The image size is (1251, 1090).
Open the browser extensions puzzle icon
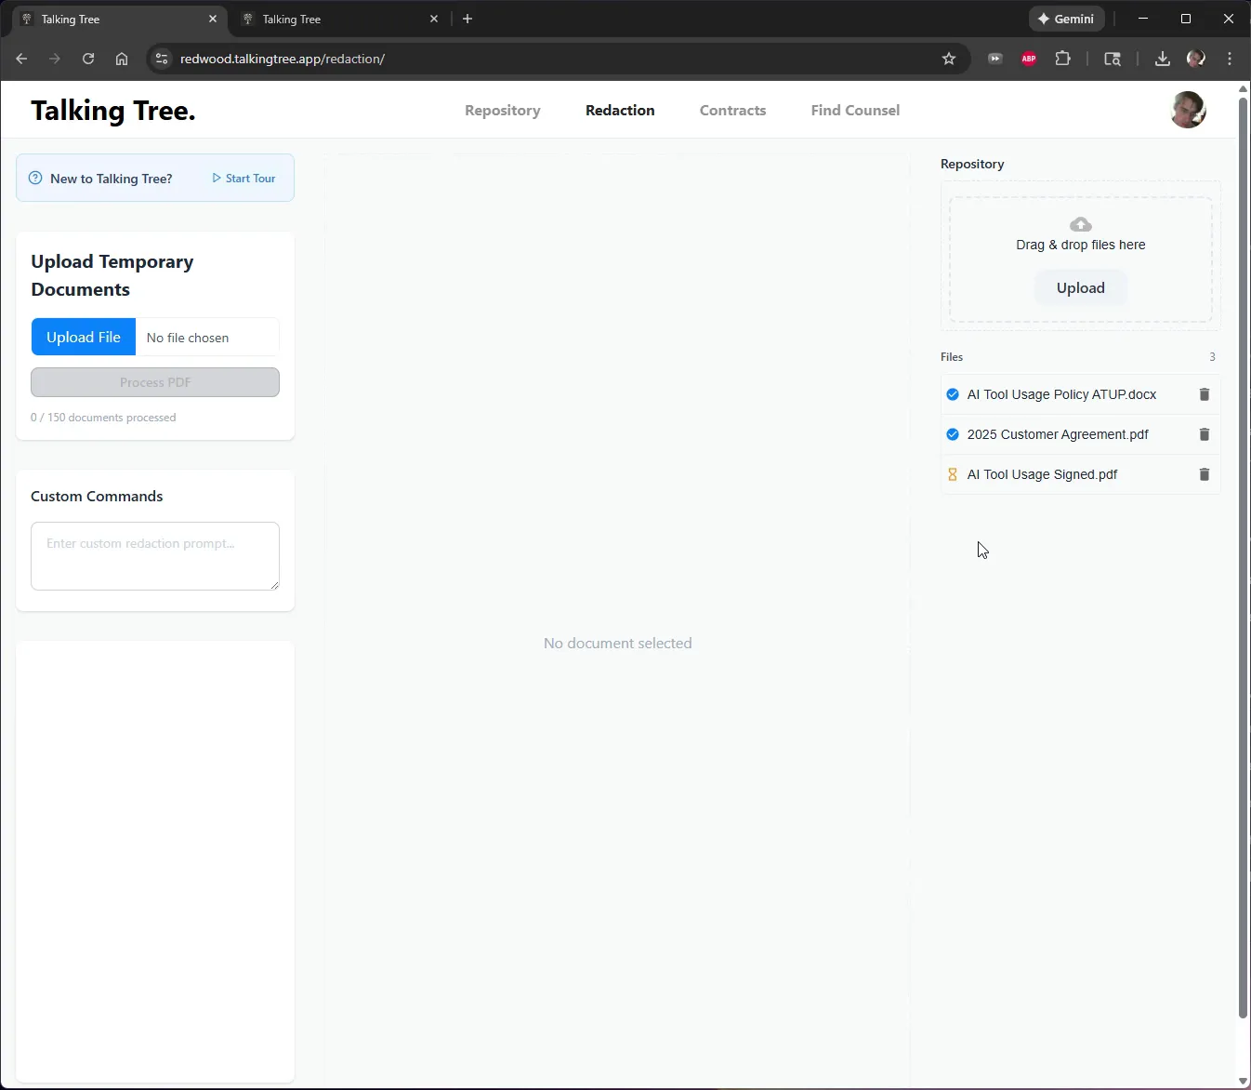(x=1062, y=59)
